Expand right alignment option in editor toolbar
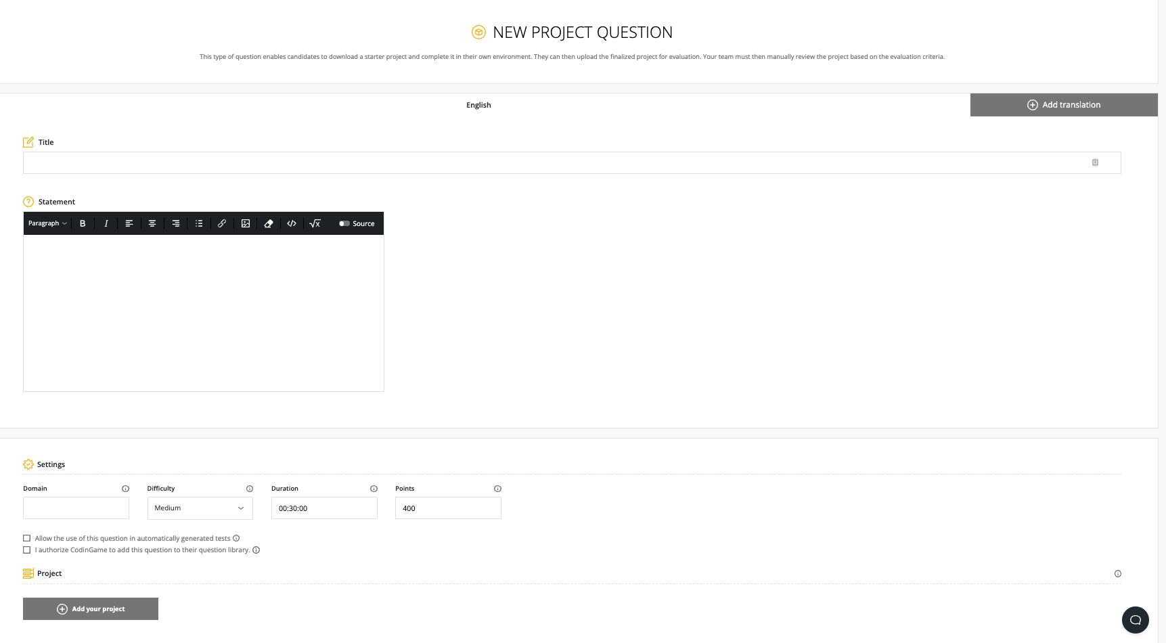This screenshot has width=1166, height=643. click(175, 223)
